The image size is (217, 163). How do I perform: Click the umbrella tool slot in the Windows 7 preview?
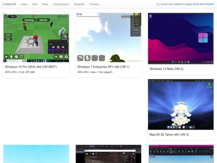click(80, 58)
